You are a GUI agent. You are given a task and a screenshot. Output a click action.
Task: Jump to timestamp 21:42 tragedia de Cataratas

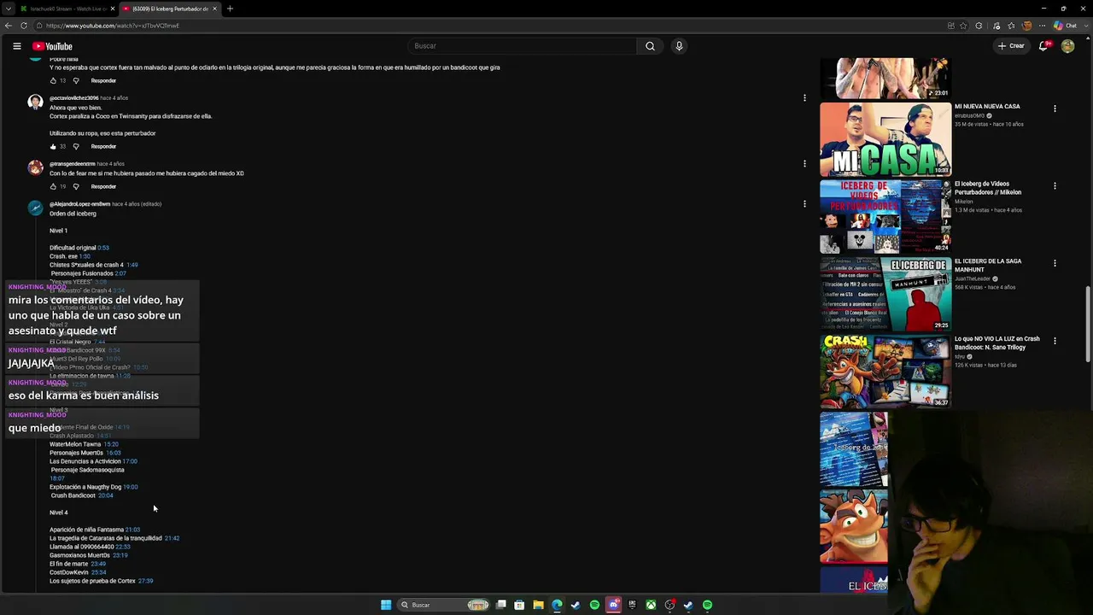pyautogui.click(x=172, y=538)
